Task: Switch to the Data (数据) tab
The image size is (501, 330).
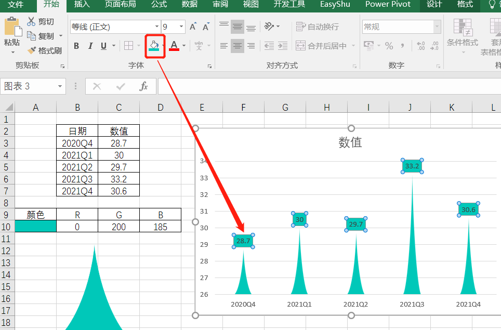Action: pyautogui.click(x=190, y=4)
